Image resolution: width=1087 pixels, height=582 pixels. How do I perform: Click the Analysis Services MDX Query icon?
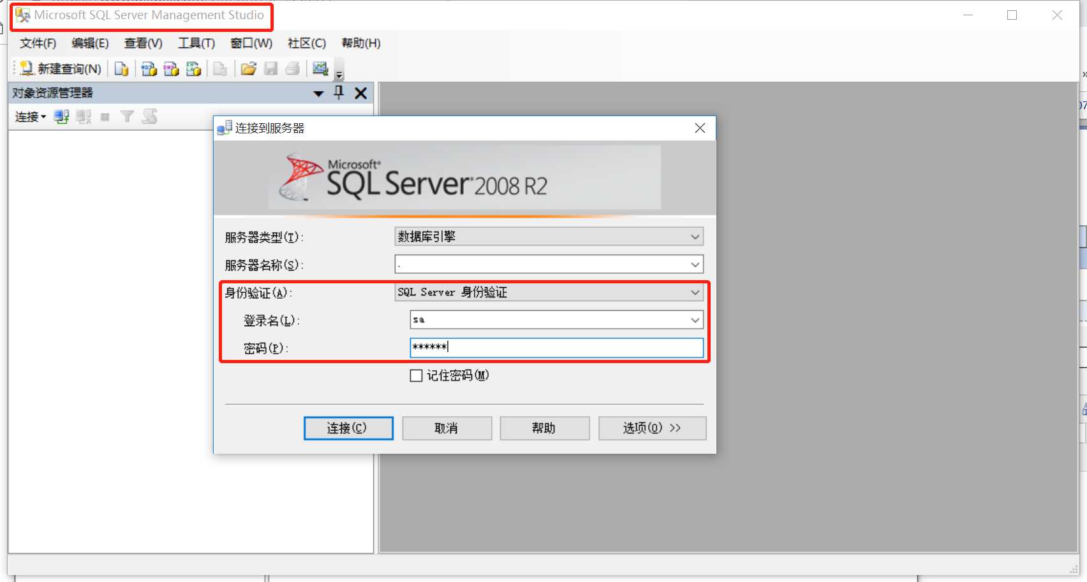[149, 68]
